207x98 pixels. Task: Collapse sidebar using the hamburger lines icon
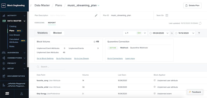pyautogui.click(x=31, y=5)
